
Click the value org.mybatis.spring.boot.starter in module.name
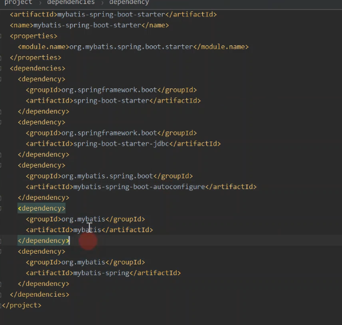point(131,47)
